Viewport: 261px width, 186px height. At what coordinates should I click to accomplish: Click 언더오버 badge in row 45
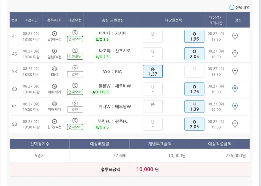pos(75,57)
